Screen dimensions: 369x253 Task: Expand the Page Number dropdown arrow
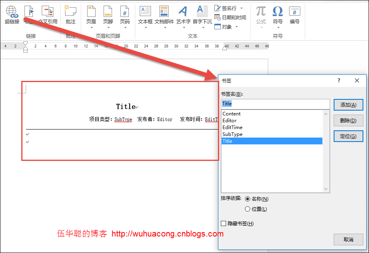pos(125,28)
